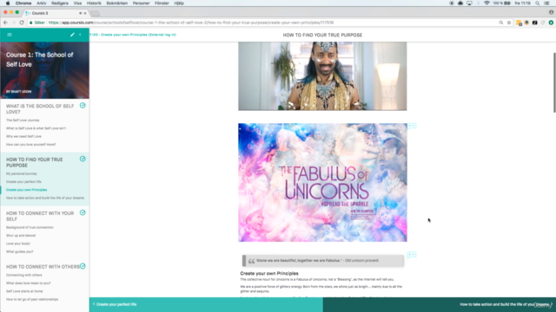Click the Wi-Fi status icon

[x=486, y=3]
